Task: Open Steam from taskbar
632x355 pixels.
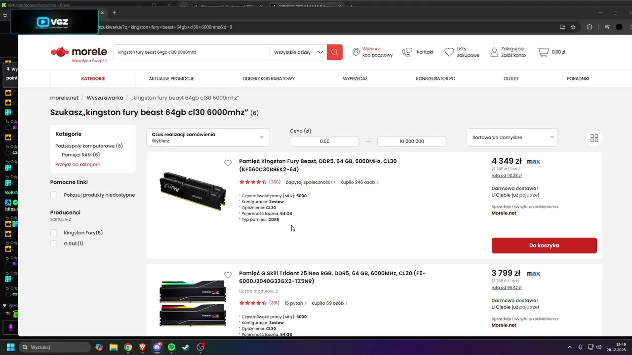Action: pos(186,347)
